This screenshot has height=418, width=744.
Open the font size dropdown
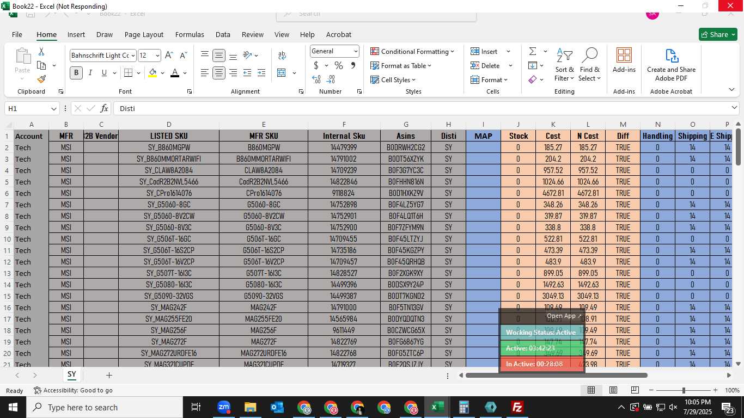[157, 56]
